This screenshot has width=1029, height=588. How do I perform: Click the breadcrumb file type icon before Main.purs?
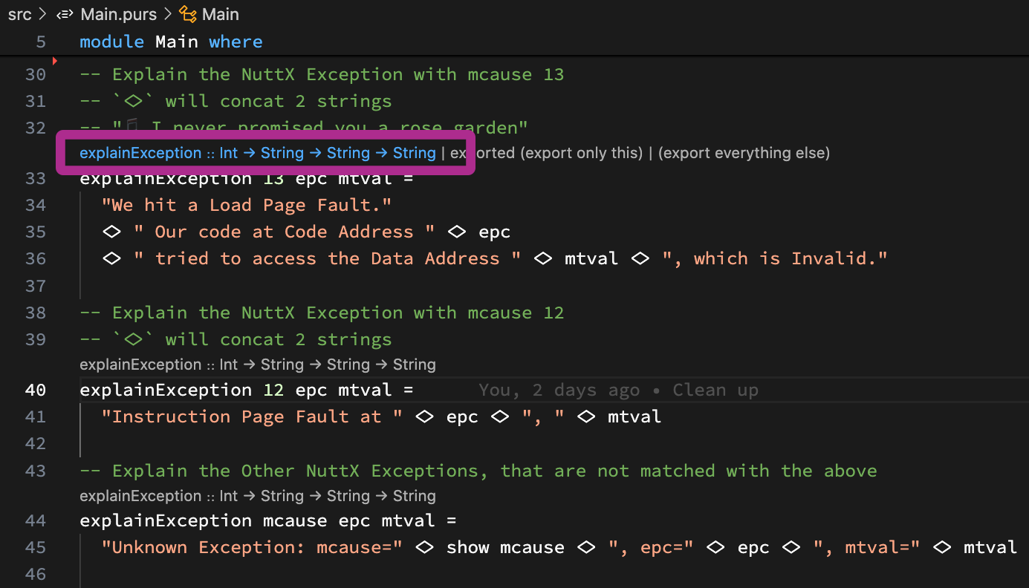tap(65, 14)
